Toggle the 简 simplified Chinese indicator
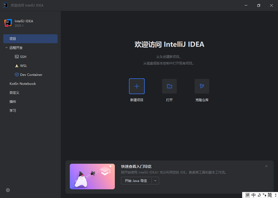 point(270,195)
